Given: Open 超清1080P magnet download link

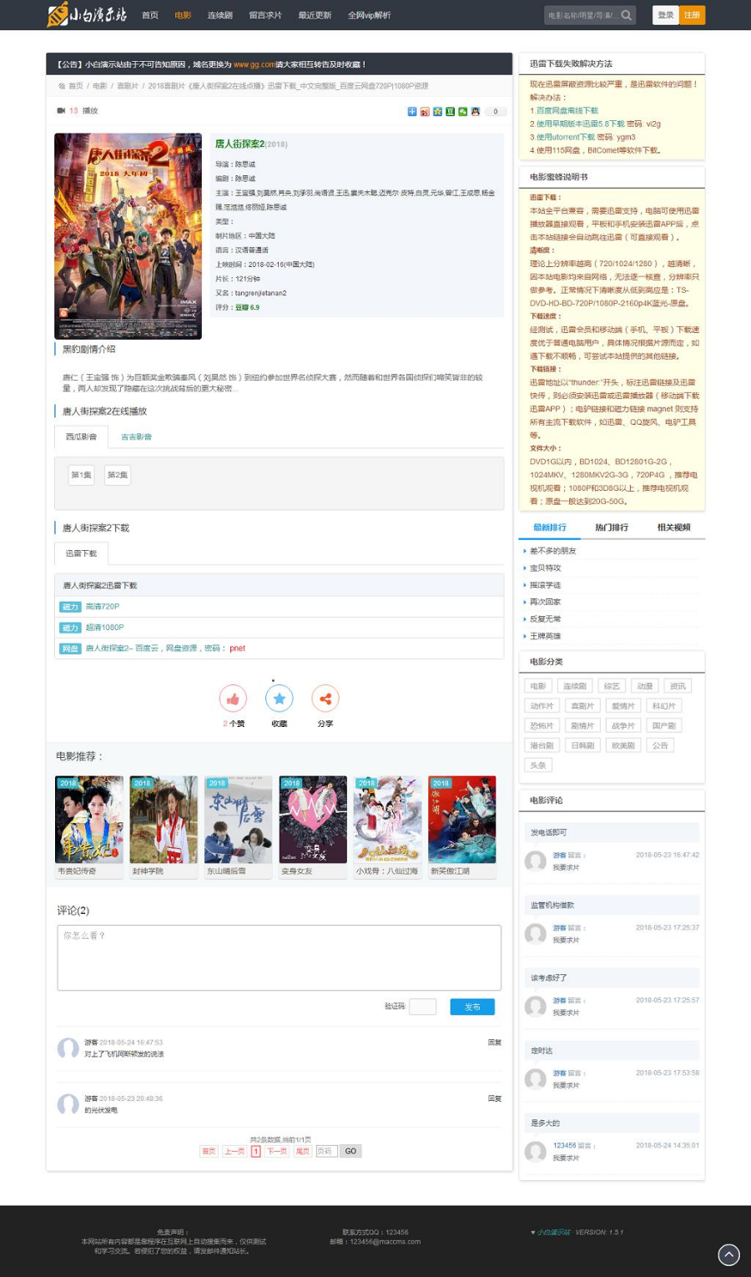Looking at the screenshot, I should (104, 628).
